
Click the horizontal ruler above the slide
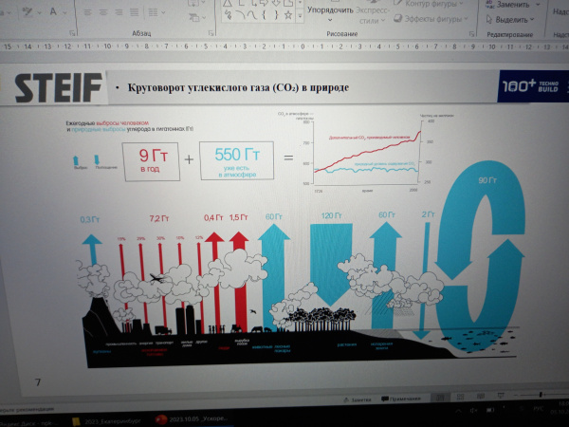[x=284, y=46]
